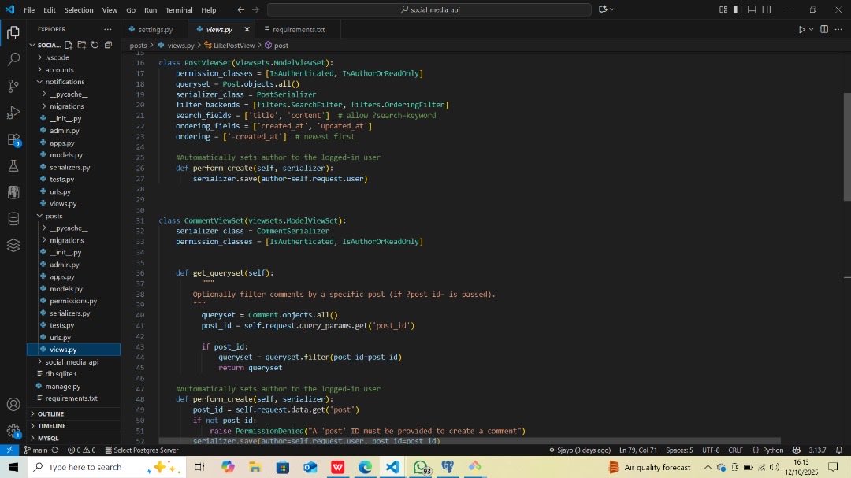Click the social_media_api command center search box

click(x=429, y=9)
